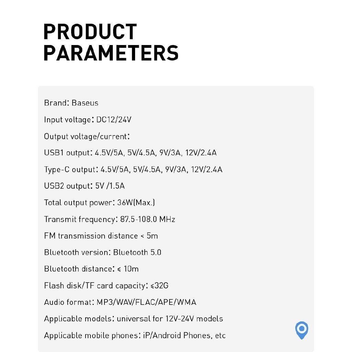Click the blue location pin icon
This screenshot has height=352, width=352.
point(301,330)
